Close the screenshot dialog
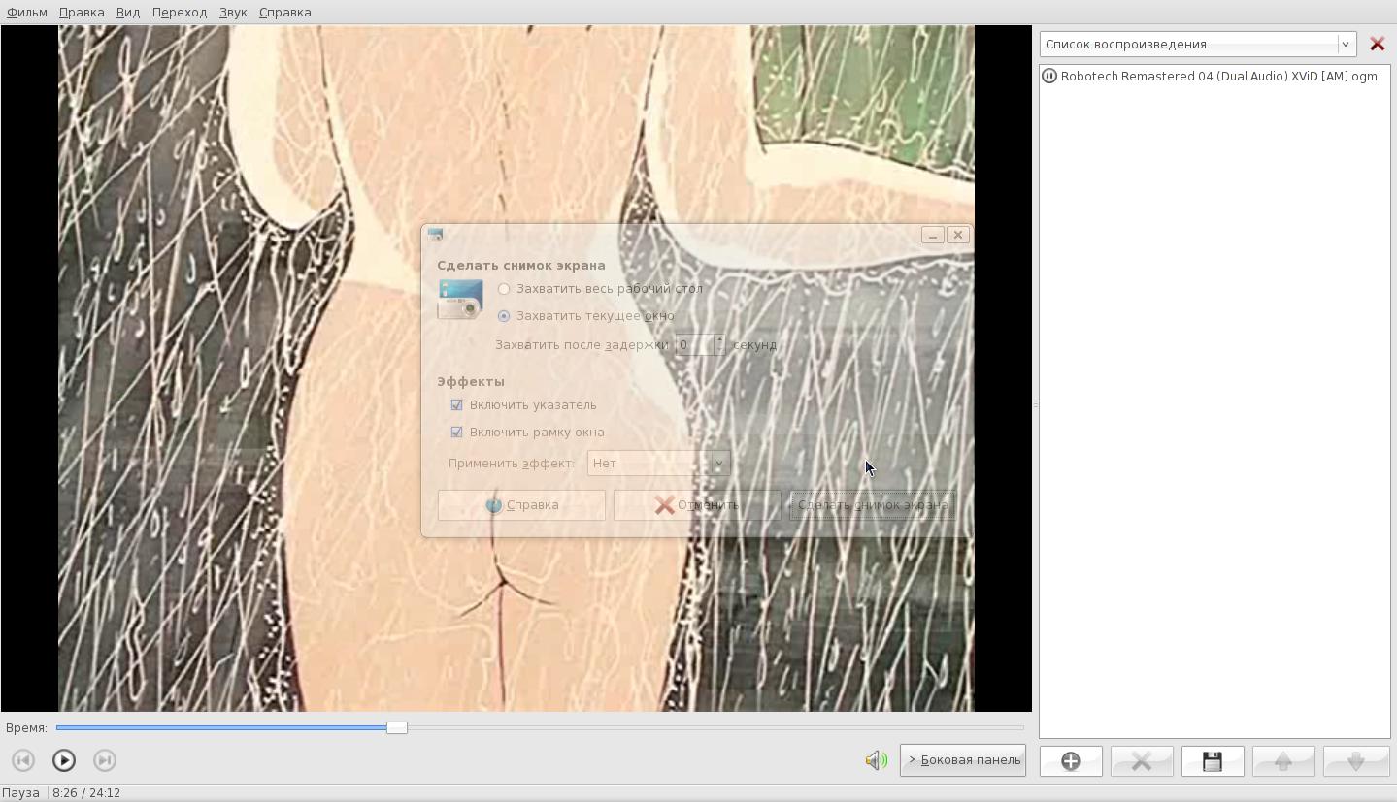Image resolution: width=1397 pixels, height=802 pixels. (958, 235)
